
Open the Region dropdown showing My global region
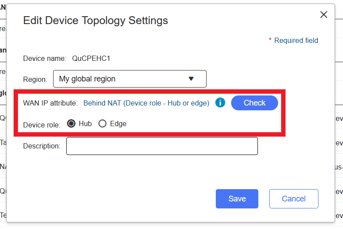[129, 79]
